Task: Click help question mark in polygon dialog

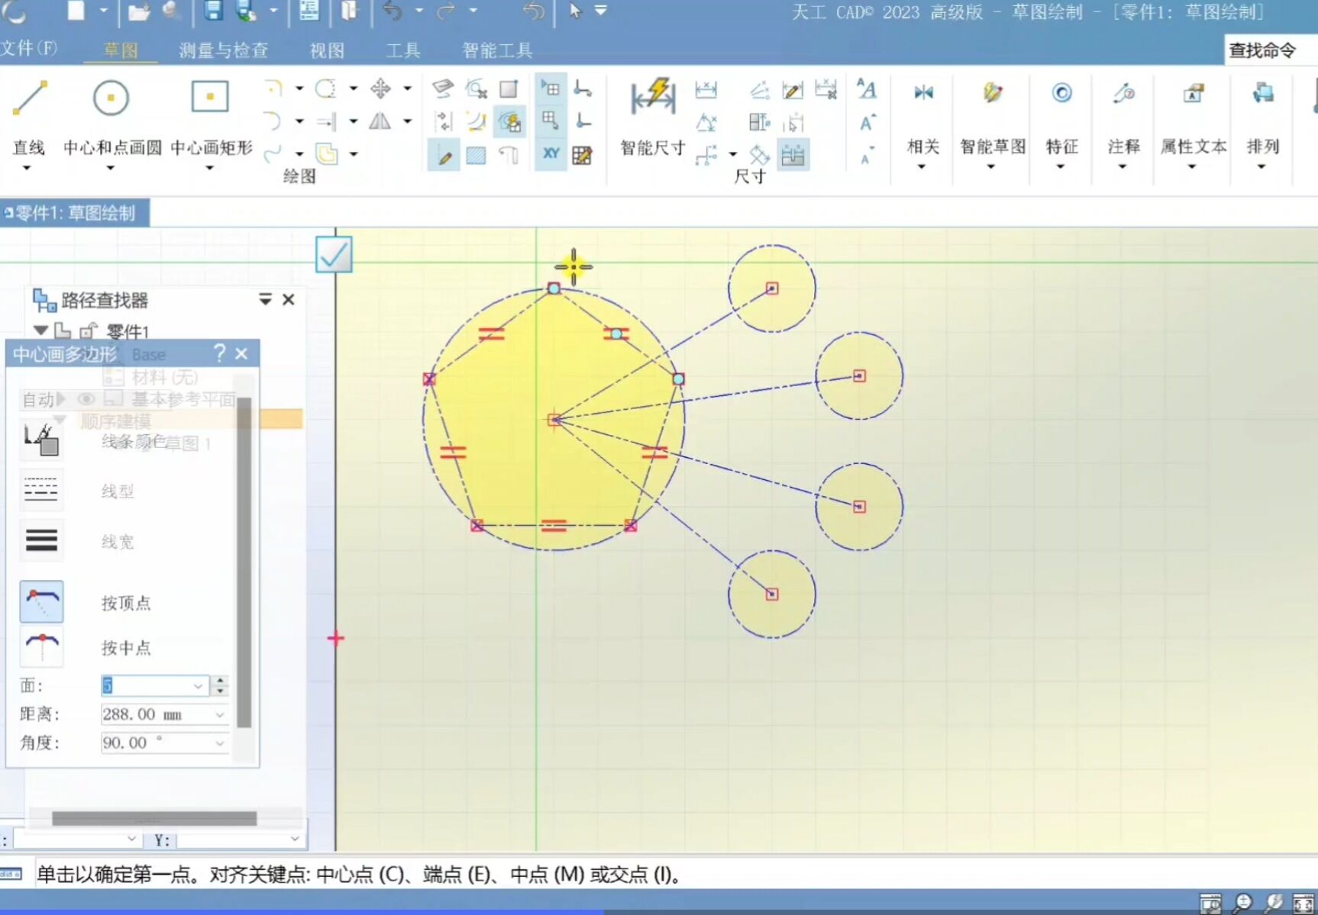Action: 219,353
